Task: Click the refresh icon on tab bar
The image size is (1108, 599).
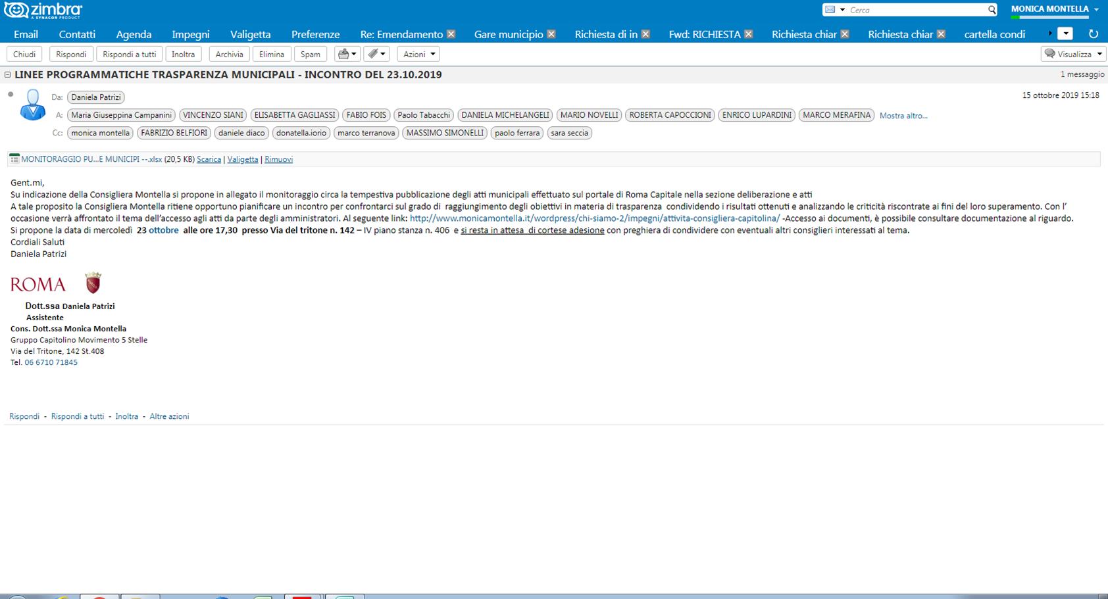Action: point(1094,34)
